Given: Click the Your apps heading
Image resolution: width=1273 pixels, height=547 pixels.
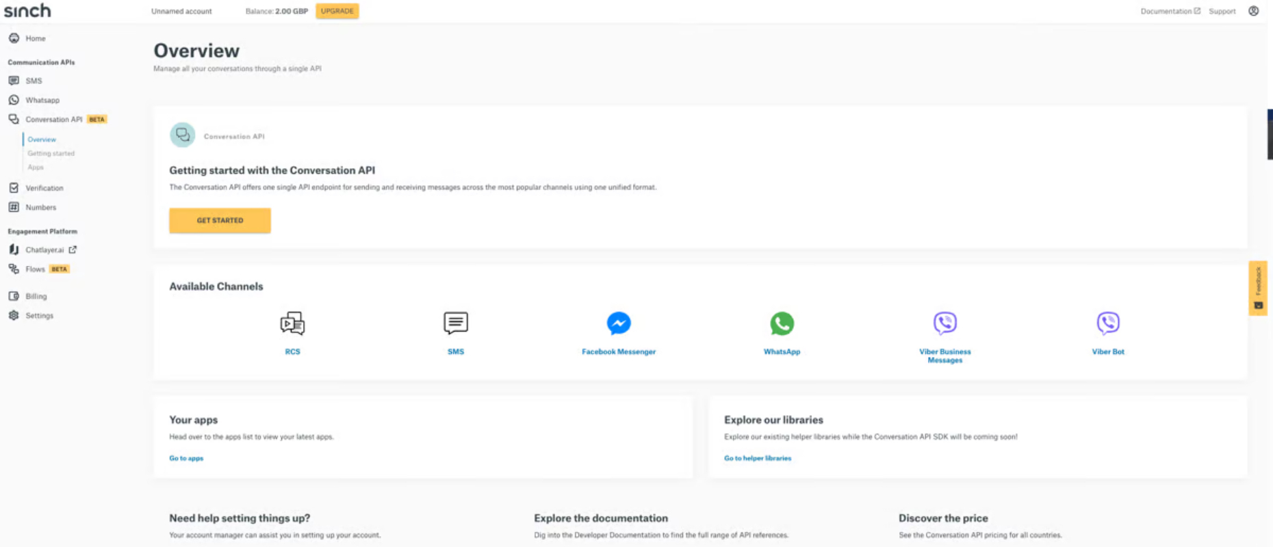Looking at the screenshot, I should [x=194, y=420].
